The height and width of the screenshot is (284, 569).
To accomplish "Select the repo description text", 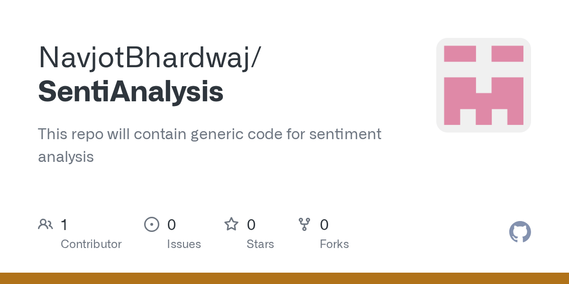I will (x=210, y=145).
